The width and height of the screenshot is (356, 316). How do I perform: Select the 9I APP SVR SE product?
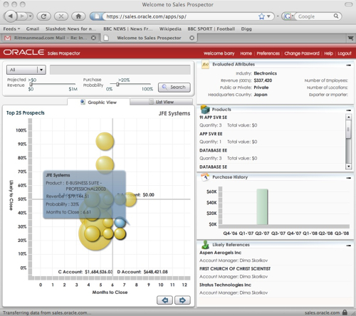click(x=213, y=117)
